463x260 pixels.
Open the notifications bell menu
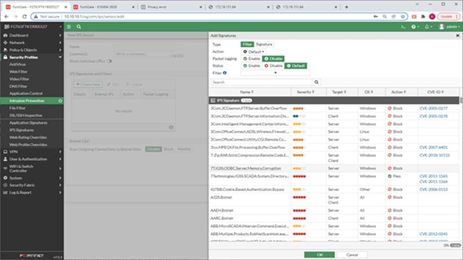coord(428,27)
